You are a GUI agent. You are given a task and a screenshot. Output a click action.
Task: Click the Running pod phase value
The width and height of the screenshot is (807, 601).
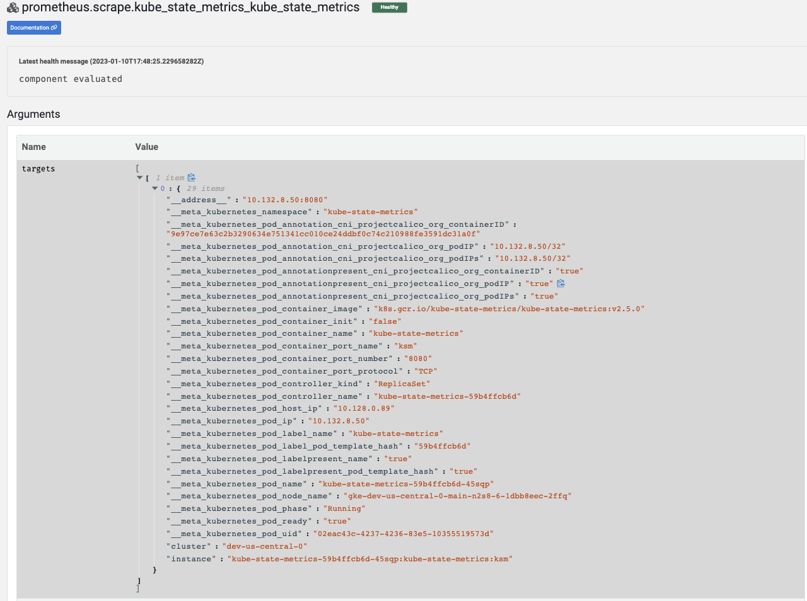pos(345,508)
